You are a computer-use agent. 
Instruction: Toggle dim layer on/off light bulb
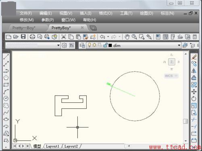[90, 45]
